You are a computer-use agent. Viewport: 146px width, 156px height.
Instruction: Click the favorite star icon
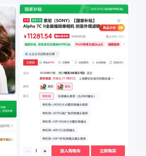click(x=119, y=21)
